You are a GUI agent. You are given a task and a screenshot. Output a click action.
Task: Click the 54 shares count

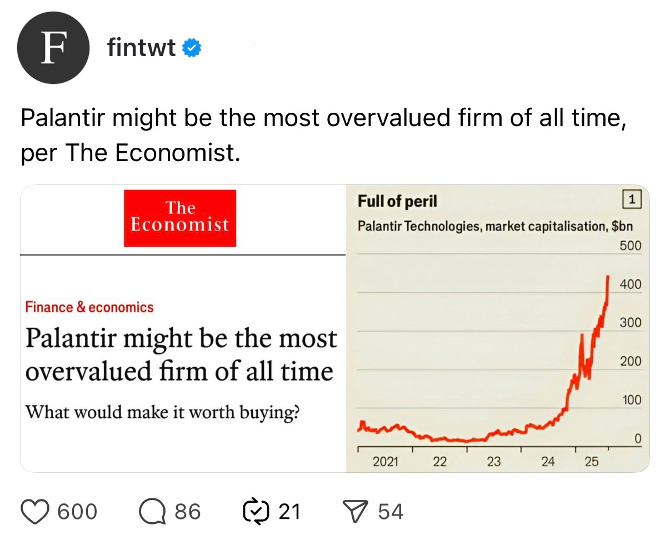(x=391, y=512)
